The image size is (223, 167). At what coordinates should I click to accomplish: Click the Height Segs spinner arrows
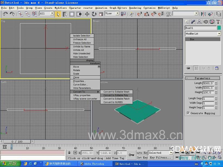coord(216,107)
